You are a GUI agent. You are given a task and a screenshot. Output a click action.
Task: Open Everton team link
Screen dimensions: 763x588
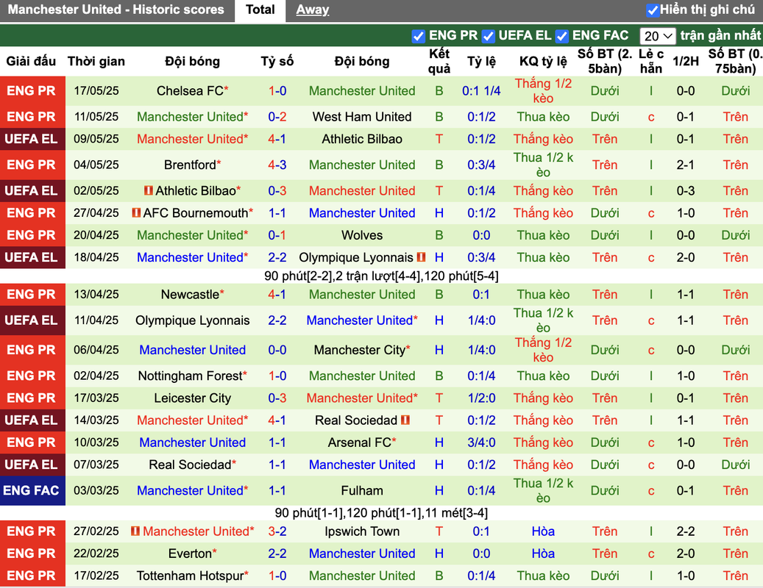(x=191, y=553)
